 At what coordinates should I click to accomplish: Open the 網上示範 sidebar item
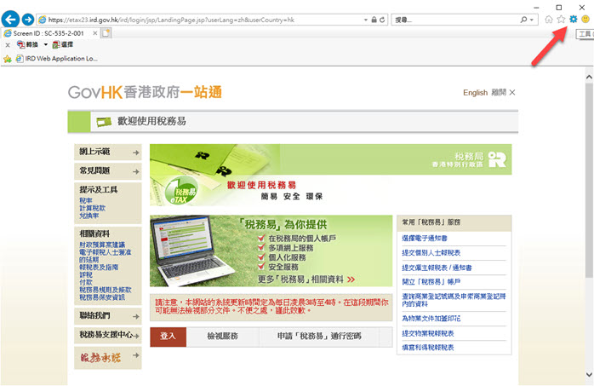(108, 152)
